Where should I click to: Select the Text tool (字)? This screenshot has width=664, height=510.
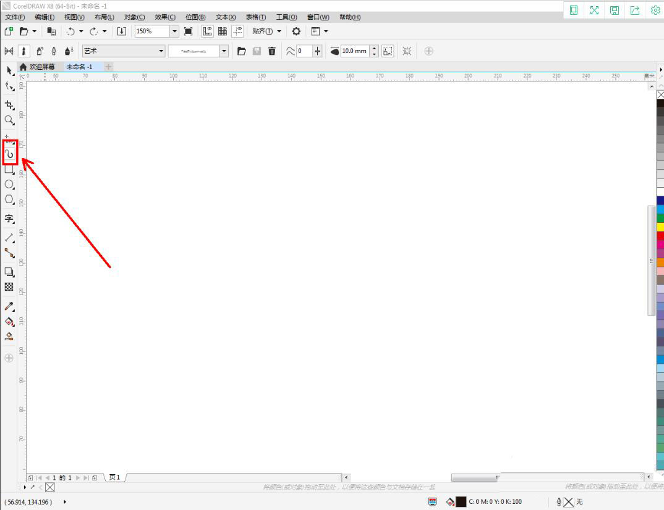9,219
